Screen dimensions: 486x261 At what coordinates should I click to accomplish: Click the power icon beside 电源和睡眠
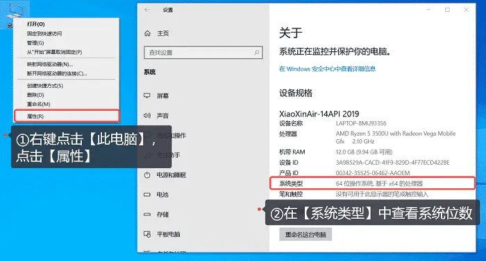click(x=147, y=174)
